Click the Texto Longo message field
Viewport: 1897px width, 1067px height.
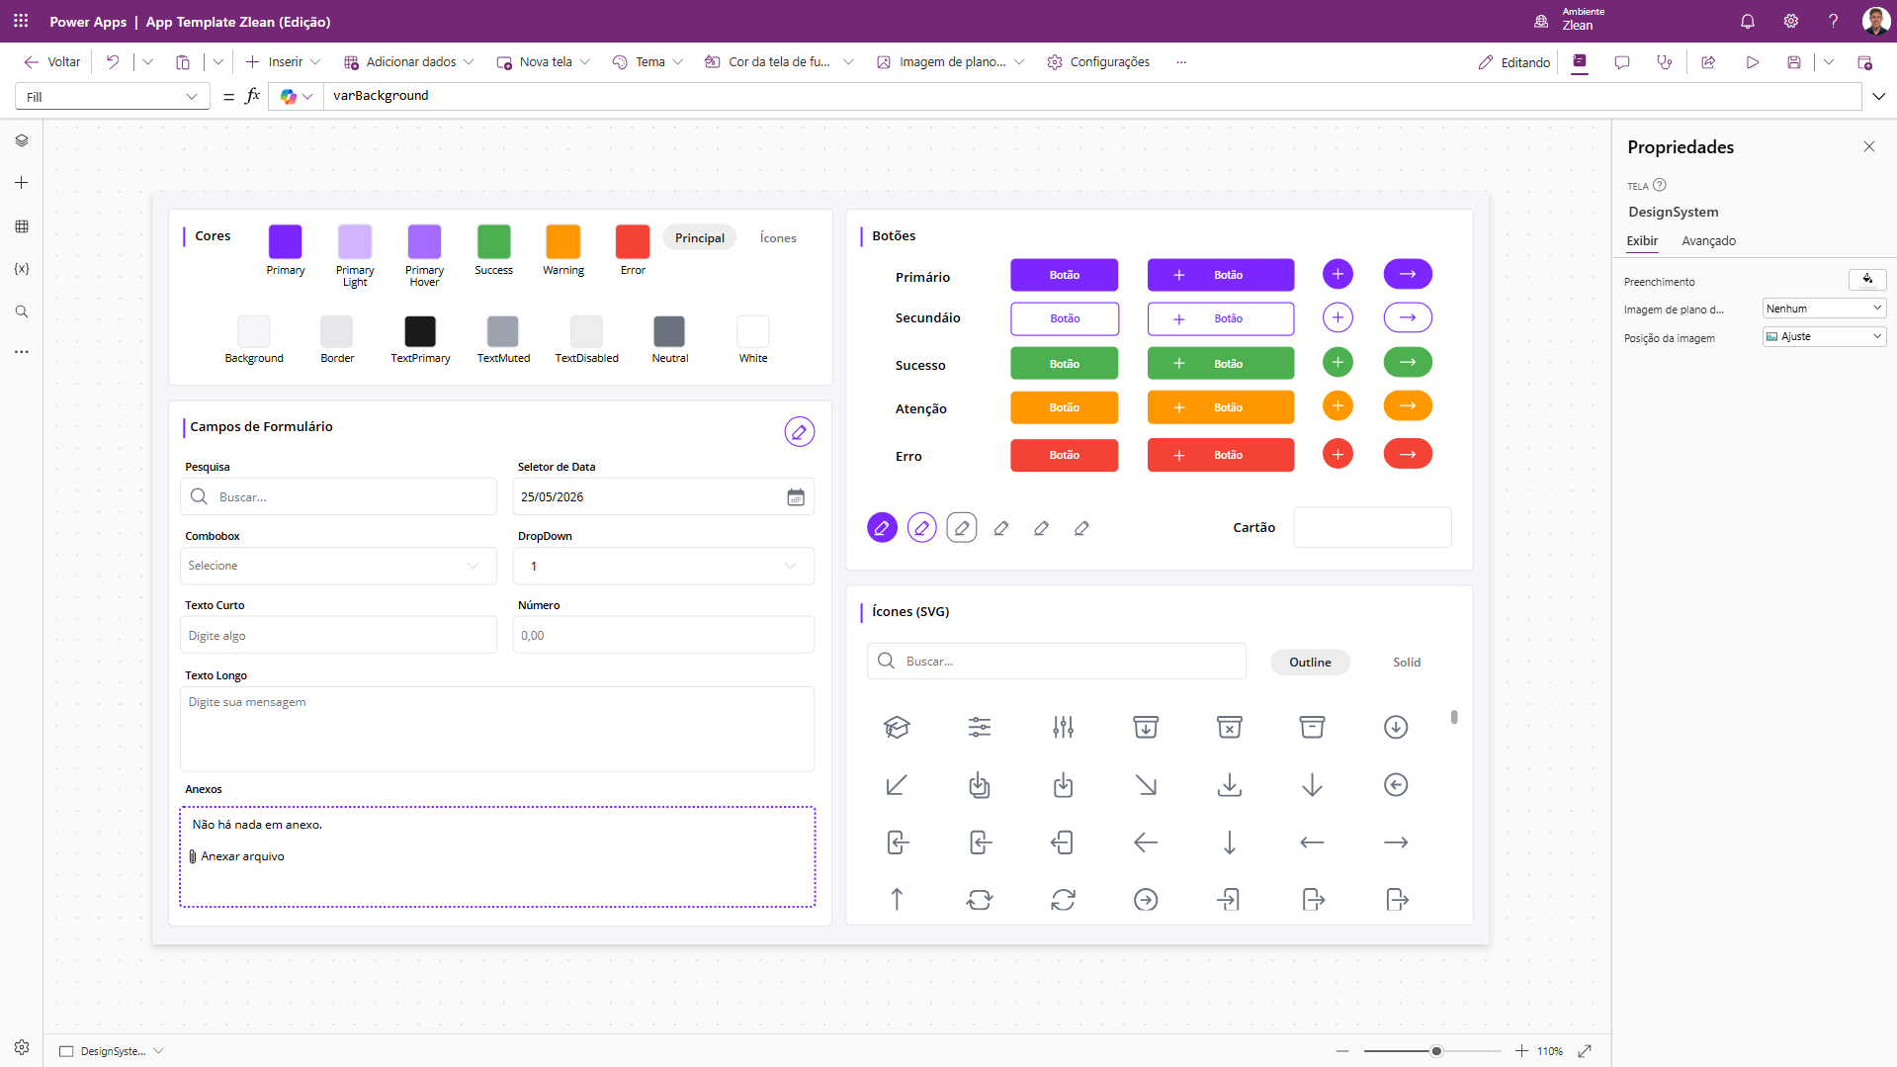click(497, 729)
